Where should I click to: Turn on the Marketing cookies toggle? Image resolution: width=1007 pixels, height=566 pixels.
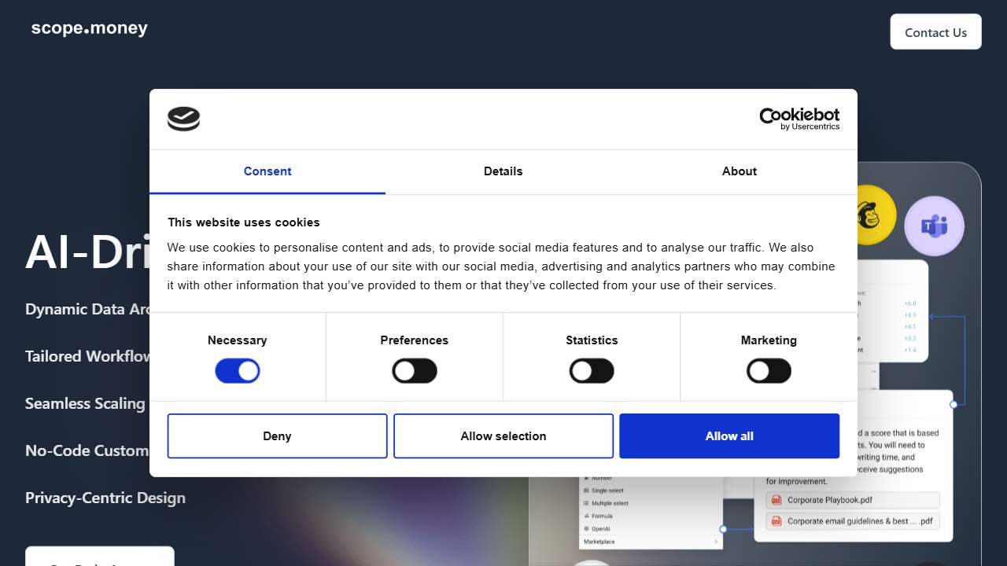coord(769,371)
